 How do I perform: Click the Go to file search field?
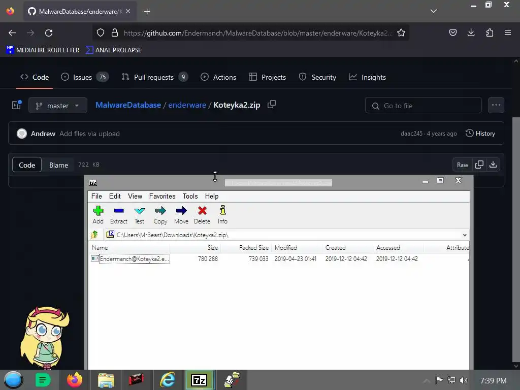[424, 106]
